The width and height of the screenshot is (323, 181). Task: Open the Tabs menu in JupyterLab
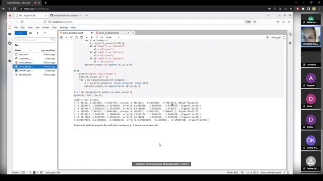coord(55,28)
